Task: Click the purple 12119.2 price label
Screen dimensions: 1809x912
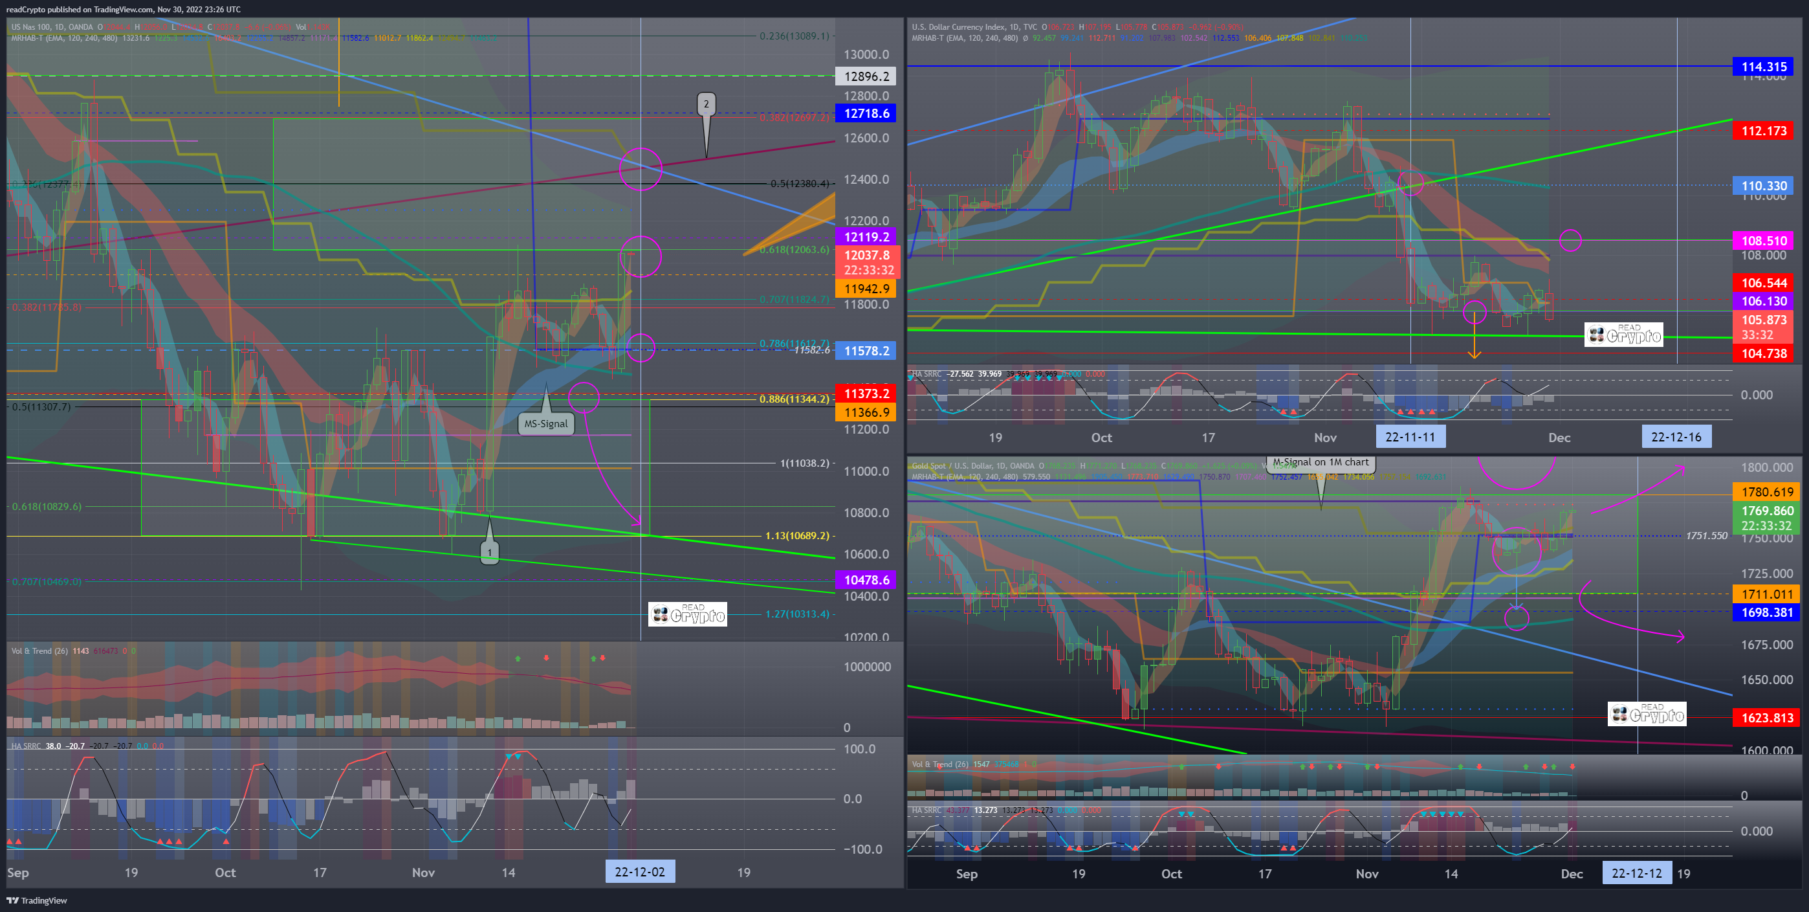Action: (x=866, y=237)
